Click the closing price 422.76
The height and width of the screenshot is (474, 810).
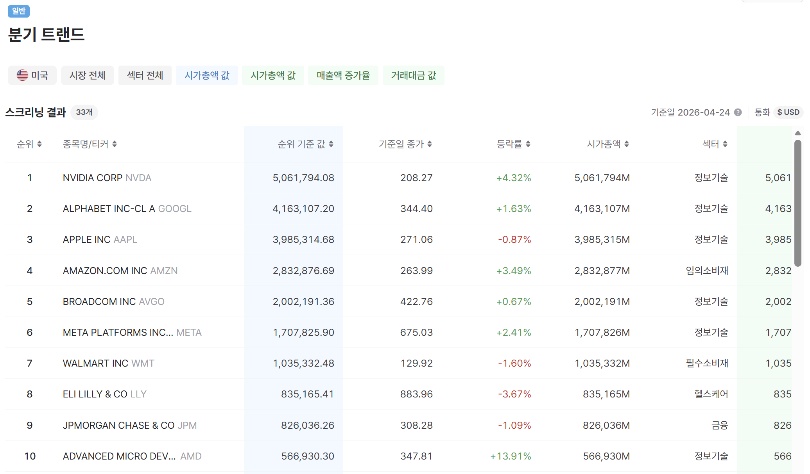416,301
